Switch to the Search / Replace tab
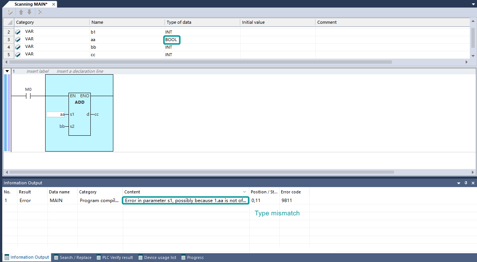This screenshot has width=477, height=262. click(x=73, y=257)
